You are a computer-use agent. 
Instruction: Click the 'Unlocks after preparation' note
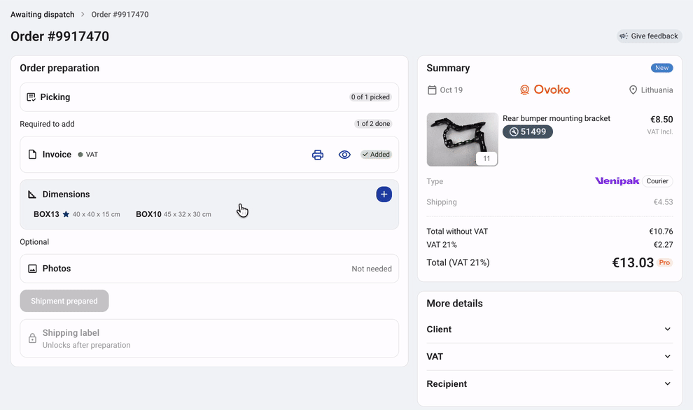pos(87,345)
